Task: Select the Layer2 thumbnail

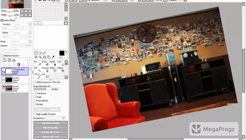Action: tap(9, 80)
